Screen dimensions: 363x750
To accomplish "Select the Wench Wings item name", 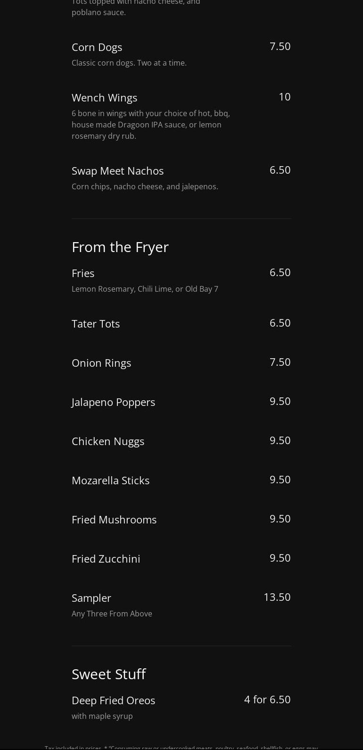I will point(104,98).
